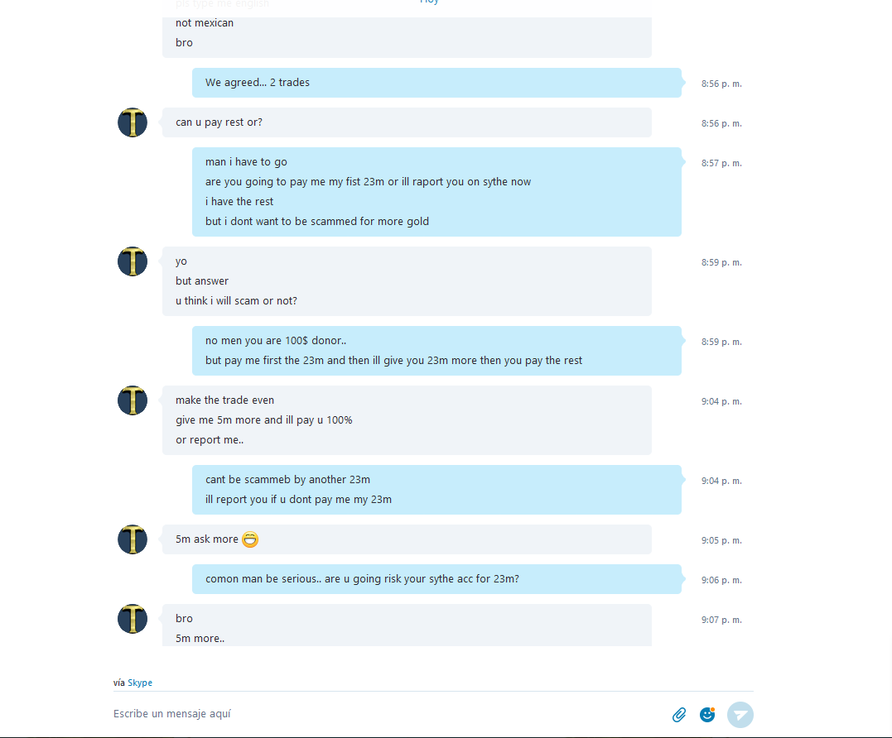Click the message "u think i will scam or not?"

click(236, 301)
